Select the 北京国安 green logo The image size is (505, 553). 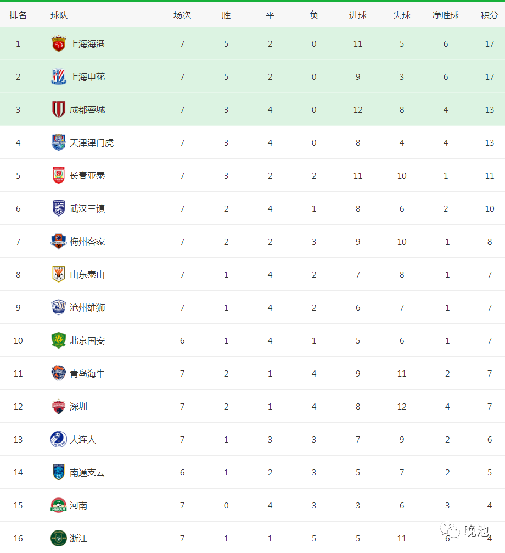click(58, 341)
